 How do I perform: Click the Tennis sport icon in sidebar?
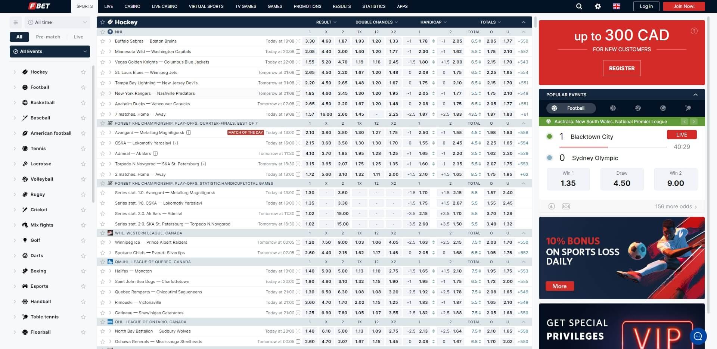[25, 149]
